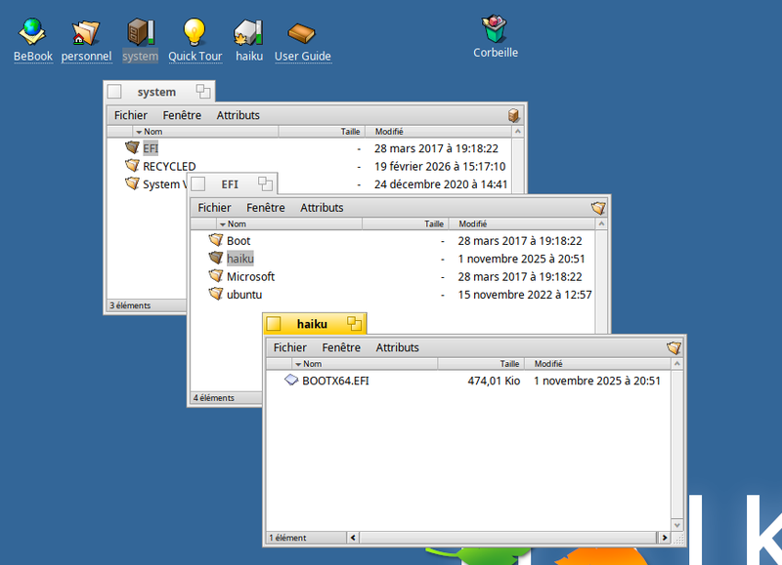Open the Fichier menu in the haiku window
Image resolution: width=782 pixels, height=565 pixels.
click(289, 347)
